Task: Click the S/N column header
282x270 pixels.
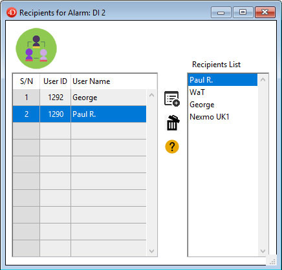Action: point(27,81)
